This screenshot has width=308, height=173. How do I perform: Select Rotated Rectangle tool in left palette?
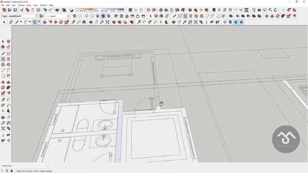[x=9, y=59]
